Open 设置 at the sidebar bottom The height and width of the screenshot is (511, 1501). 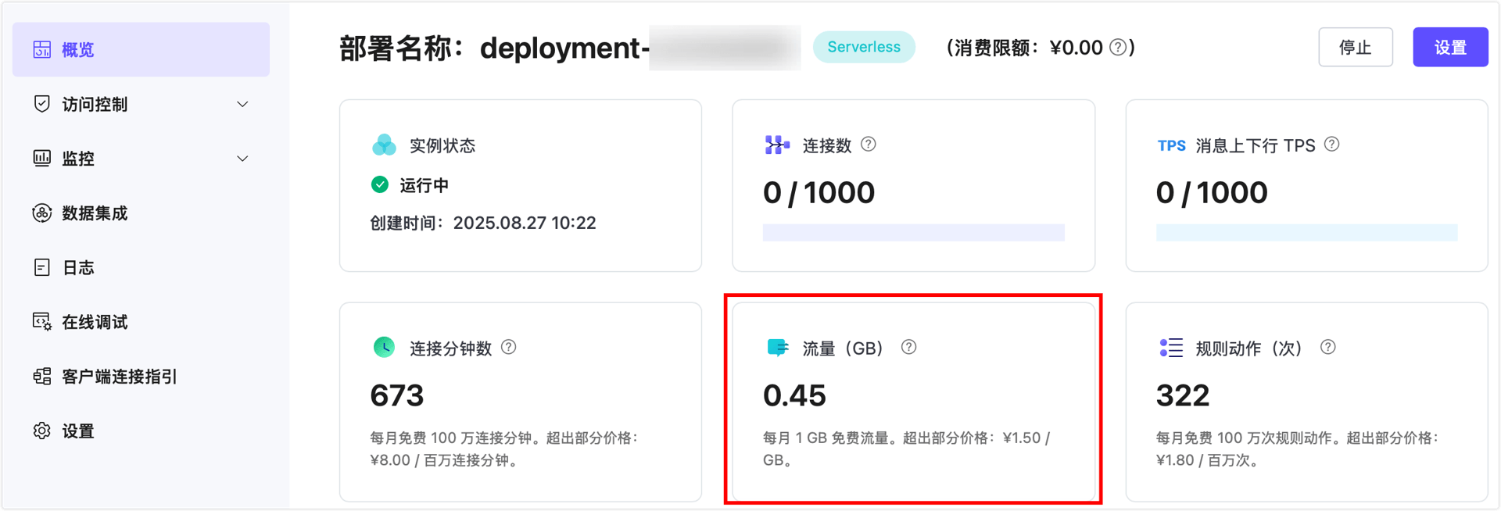[x=77, y=431]
